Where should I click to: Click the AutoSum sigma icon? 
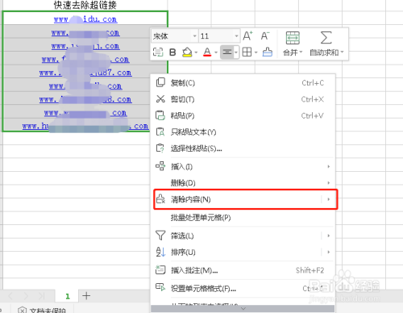(x=326, y=38)
